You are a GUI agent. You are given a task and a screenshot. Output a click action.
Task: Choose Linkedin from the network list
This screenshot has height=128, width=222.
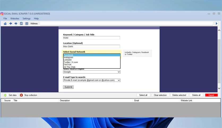(92, 60)
